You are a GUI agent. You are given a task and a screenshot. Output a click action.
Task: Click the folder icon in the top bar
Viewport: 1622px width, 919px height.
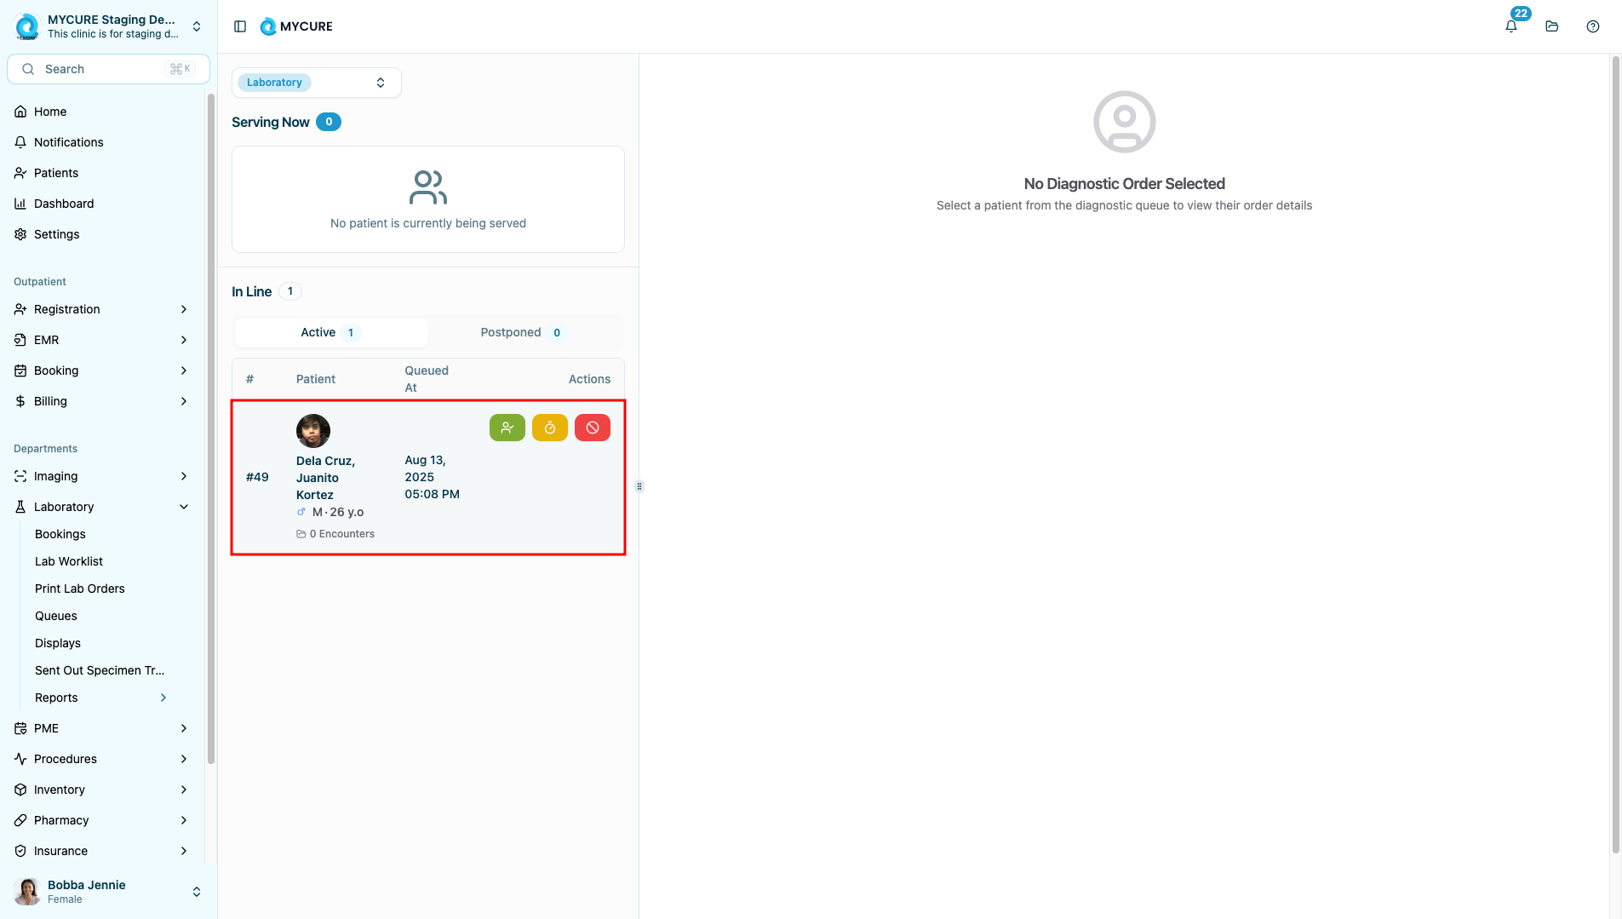[1551, 26]
